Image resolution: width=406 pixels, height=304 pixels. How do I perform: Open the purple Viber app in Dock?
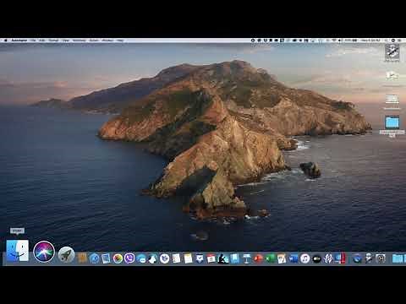point(129,258)
